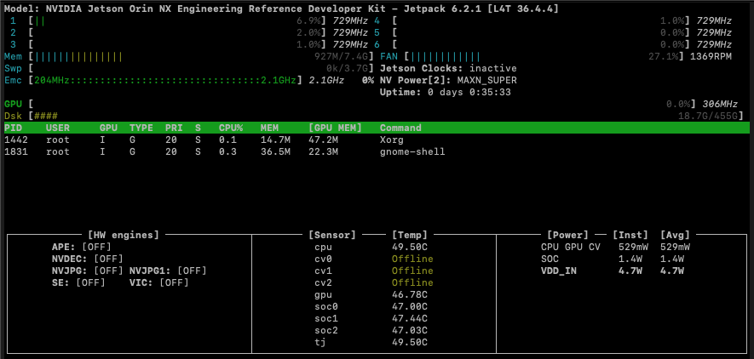Click CPU core label 4
754x359 pixels.
click(377, 20)
